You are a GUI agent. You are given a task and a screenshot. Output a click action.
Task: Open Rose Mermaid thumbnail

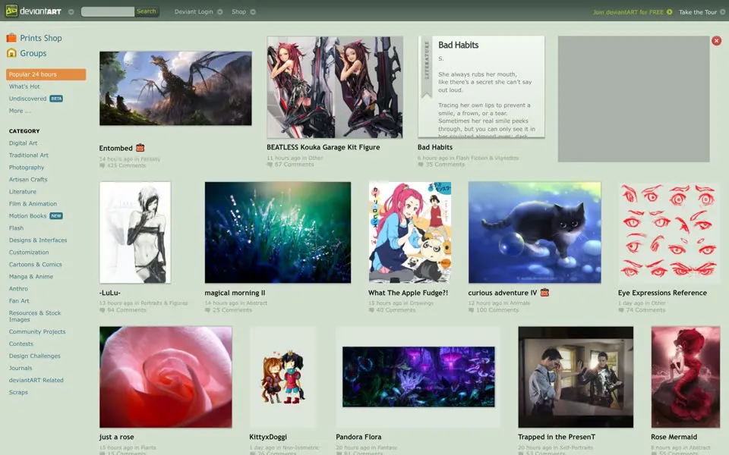[x=685, y=377]
